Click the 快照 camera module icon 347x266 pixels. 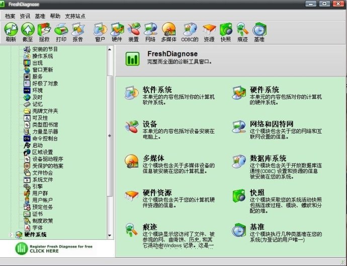tap(239, 195)
